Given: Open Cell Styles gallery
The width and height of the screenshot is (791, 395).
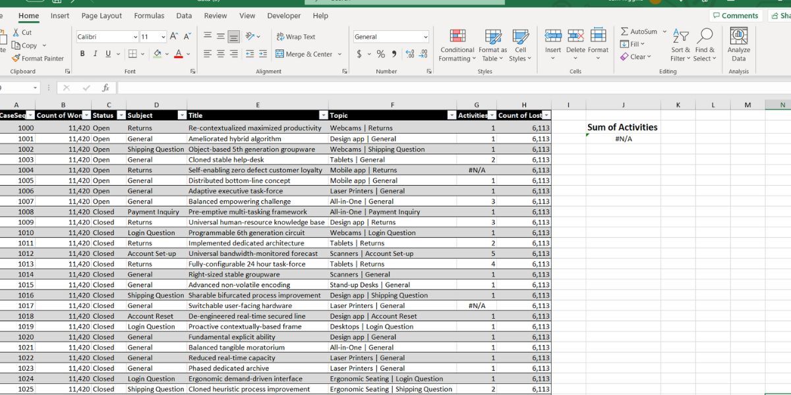Looking at the screenshot, I should 520,45.
